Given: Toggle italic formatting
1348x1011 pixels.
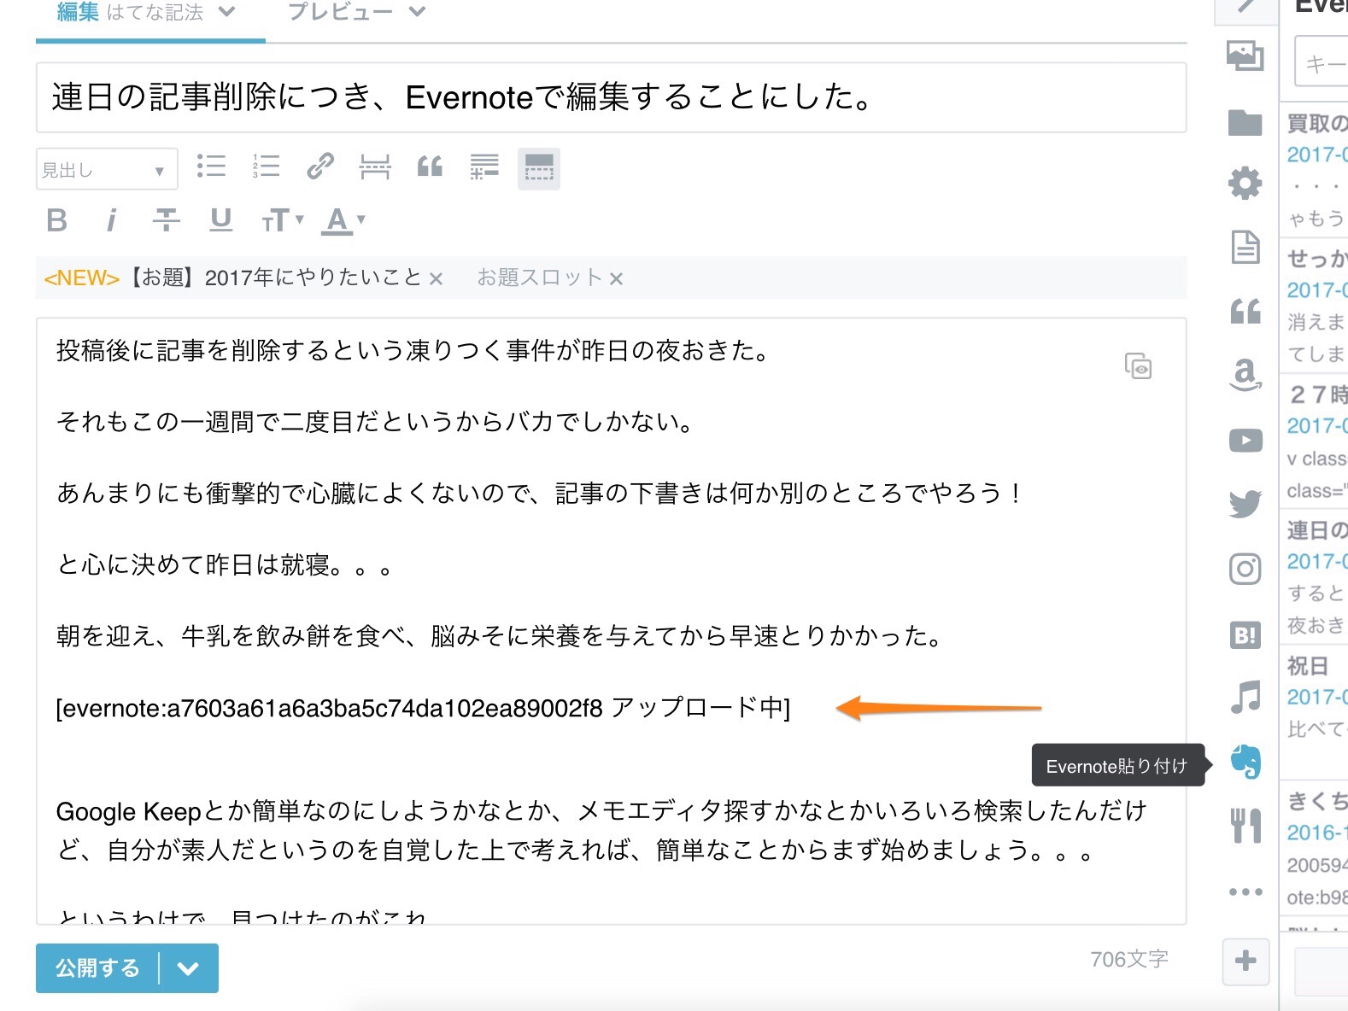Looking at the screenshot, I should 111,220.
